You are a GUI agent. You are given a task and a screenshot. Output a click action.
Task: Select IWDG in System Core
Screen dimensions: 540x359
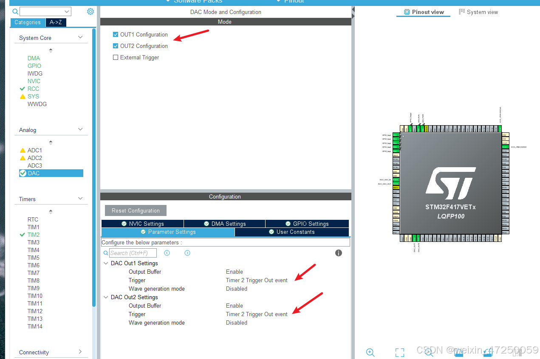(x=35, y=73)
